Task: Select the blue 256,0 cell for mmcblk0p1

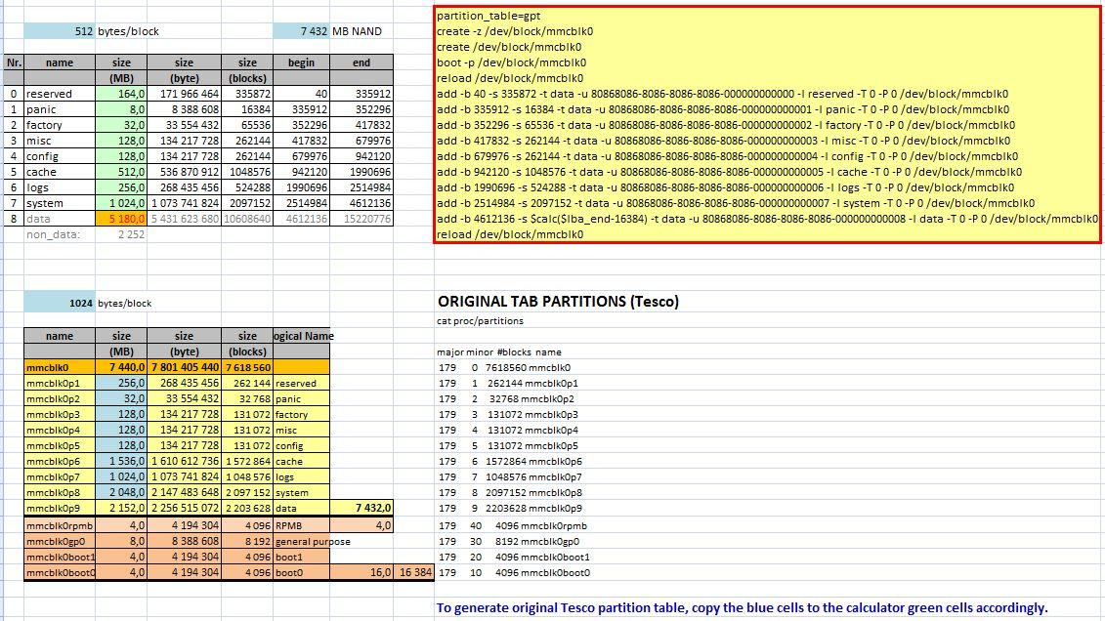Action: [x=121, y=383]
